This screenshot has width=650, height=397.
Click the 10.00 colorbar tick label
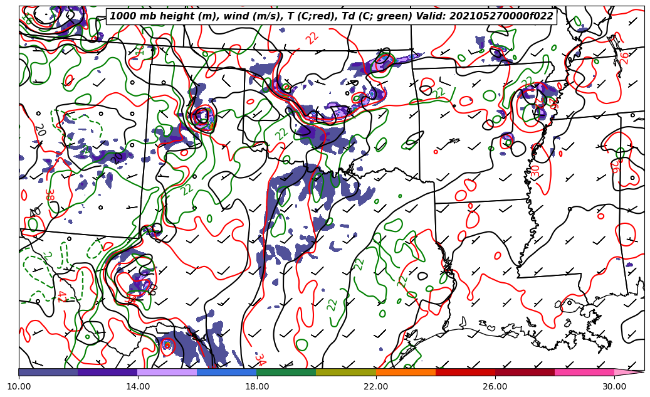click(19, 386)
